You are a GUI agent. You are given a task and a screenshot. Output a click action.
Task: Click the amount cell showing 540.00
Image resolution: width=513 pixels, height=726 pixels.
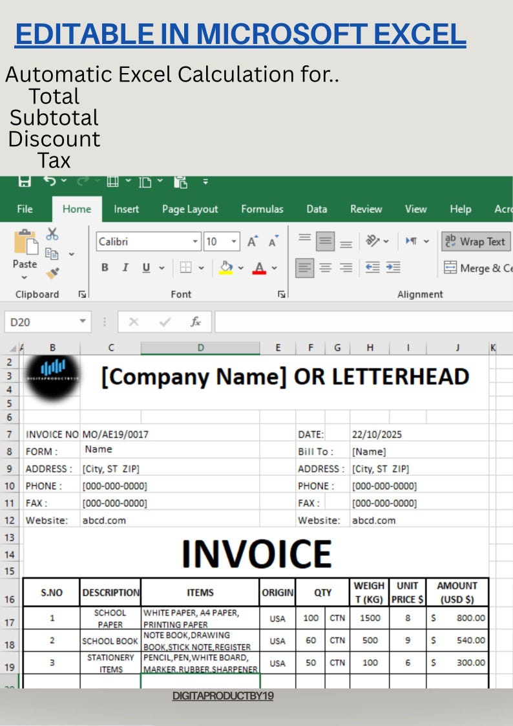pos(457,641)
